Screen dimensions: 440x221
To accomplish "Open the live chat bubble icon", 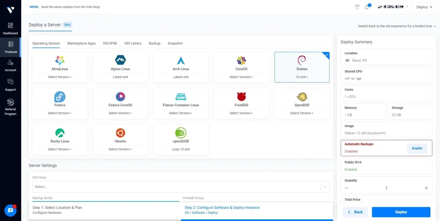I will pyautogui.click(x=10, y=210).
